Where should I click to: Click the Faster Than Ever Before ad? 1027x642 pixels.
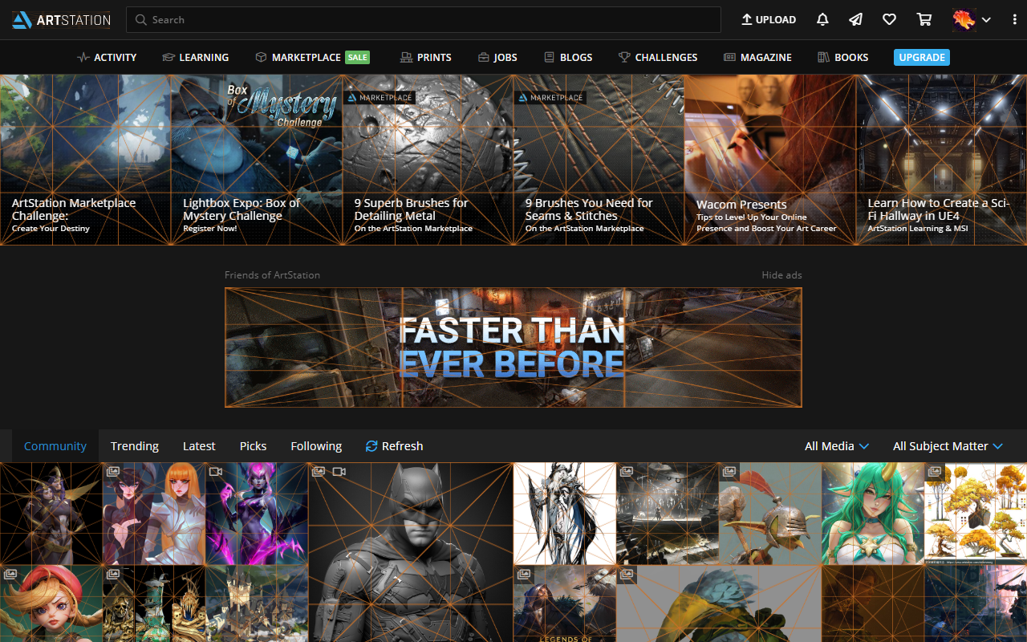click(x=513, y=347)
